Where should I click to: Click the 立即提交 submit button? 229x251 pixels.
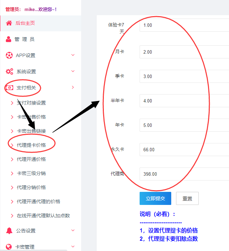155,198
